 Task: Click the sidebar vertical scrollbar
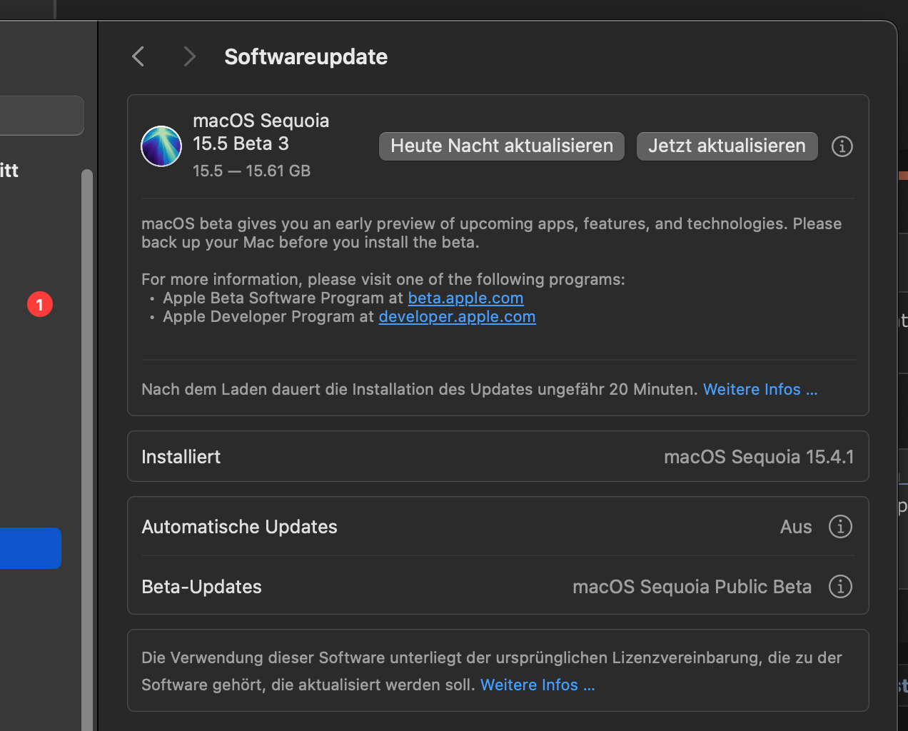point(87,428)
